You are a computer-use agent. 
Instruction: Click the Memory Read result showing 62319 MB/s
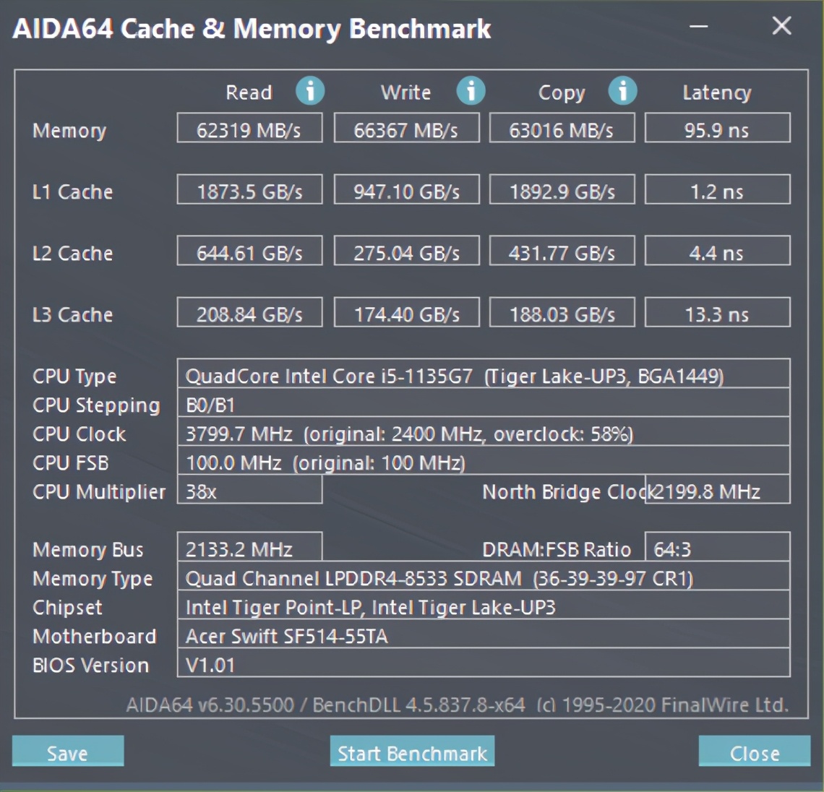pyautogui.click(x=249, y=128)
